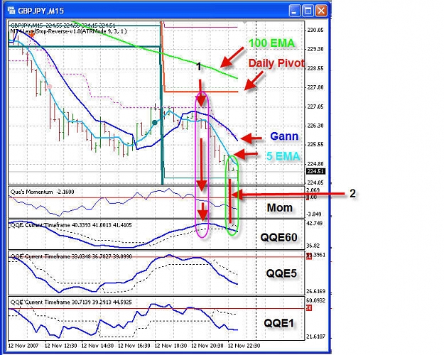The height and width of the screenshot is (355, 444).
Task: Click the 230.05 price axis value
Action: tap(315, 30)
